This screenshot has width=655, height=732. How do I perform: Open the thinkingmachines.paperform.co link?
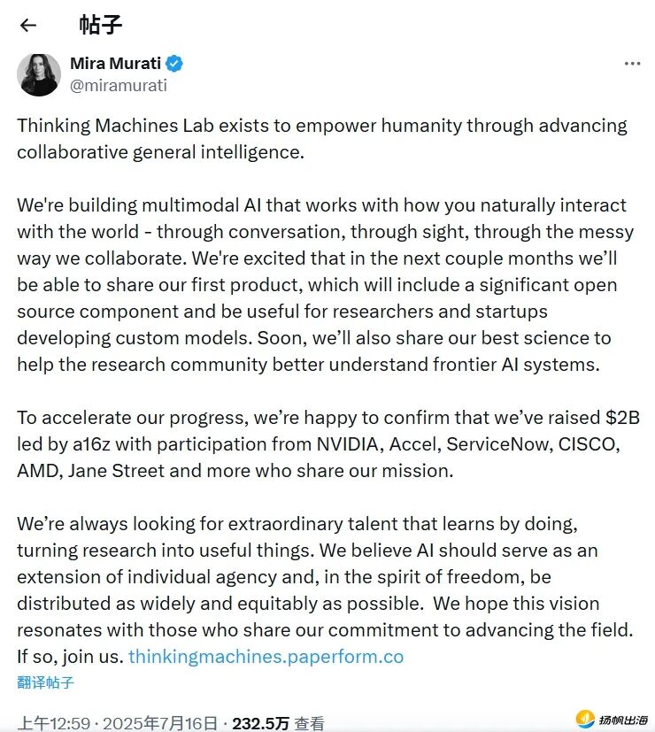tap(266, 657)
